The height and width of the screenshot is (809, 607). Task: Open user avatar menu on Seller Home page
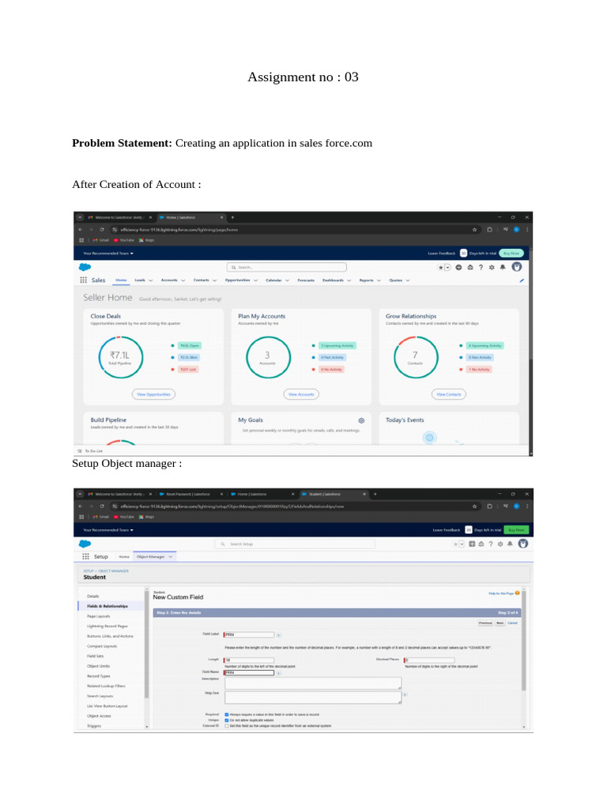point(518,267)
